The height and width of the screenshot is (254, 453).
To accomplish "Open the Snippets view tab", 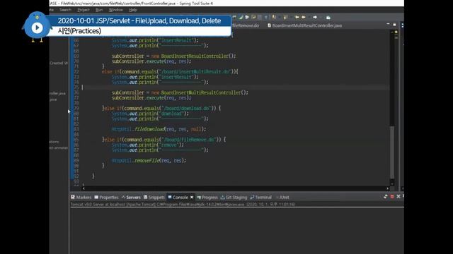I will pos(154,198).
